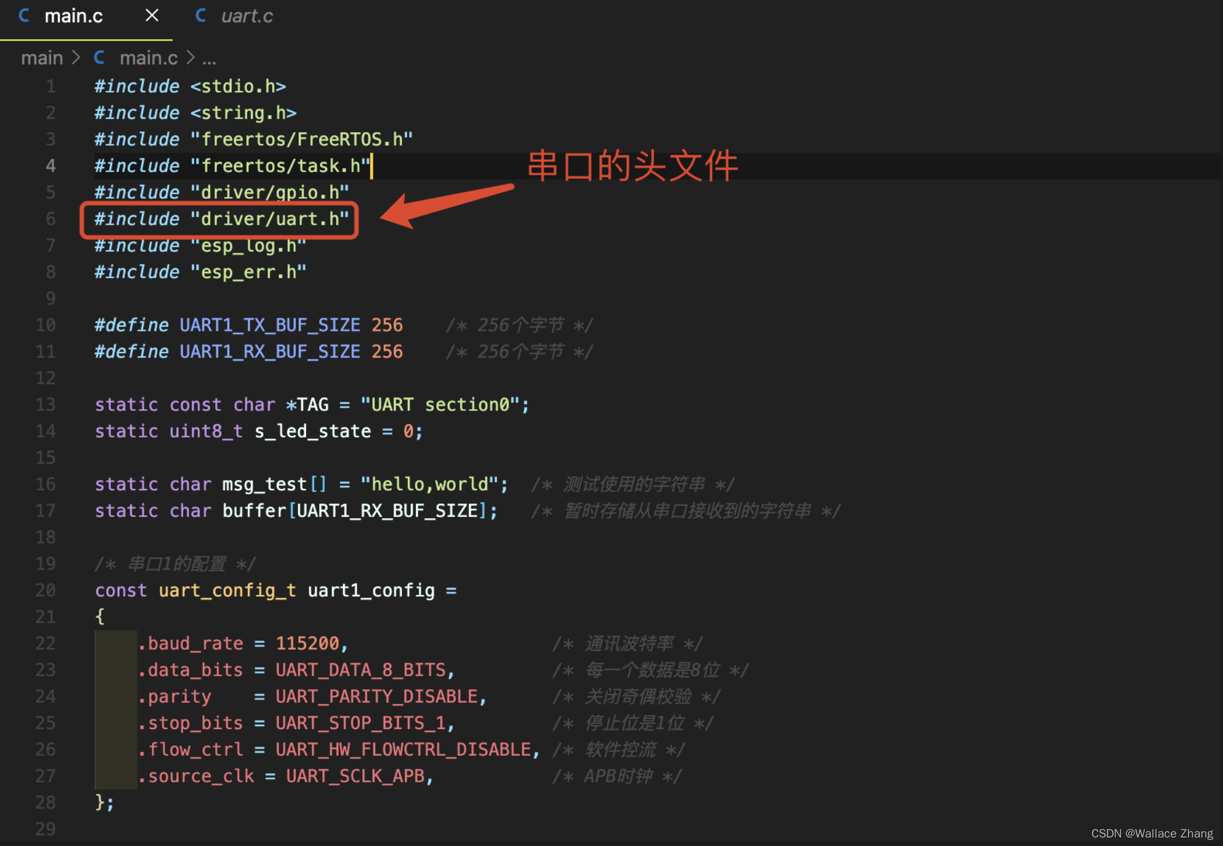The width and height of the screenshot is (1223, 846).
Task: Click the UART_DATA_8_BITS constant
Action: pos(361,670)
